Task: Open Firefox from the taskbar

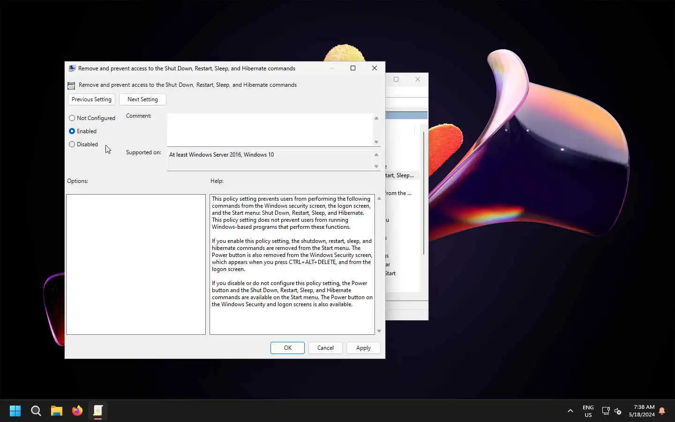Action: pos(77,411)
